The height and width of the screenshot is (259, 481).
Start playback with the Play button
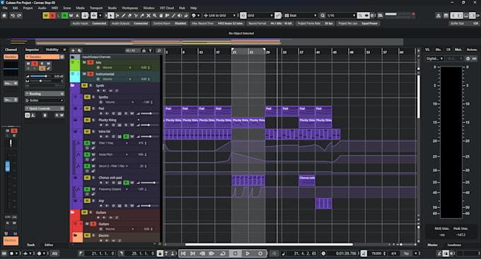click(x=248, y=253)
